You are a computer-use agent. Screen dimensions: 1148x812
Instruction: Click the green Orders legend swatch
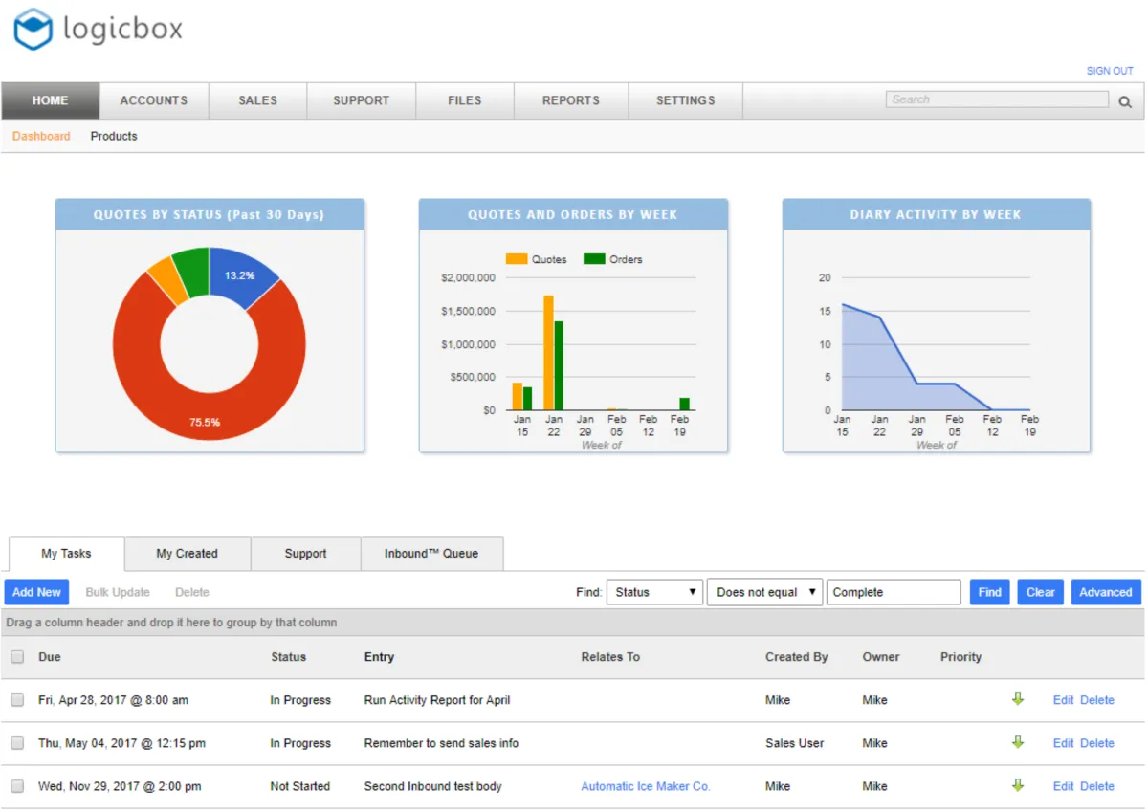point(594,259)
